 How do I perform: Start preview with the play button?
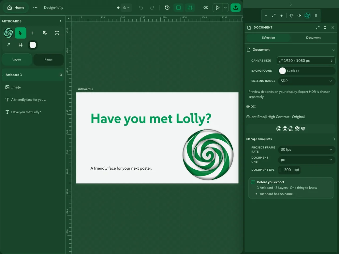click(217, 7)
